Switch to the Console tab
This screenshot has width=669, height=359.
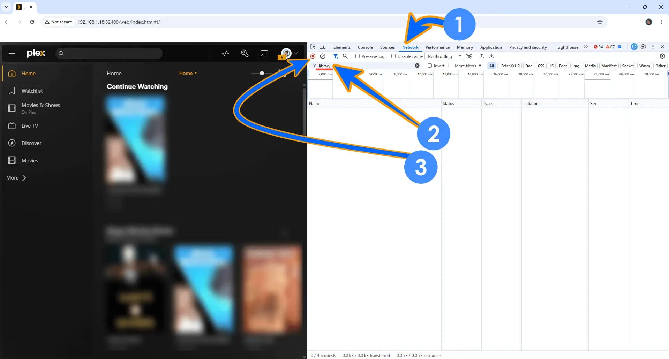pos(365,47)
